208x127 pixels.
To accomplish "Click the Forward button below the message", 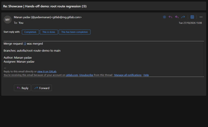I will pos(42,88).
